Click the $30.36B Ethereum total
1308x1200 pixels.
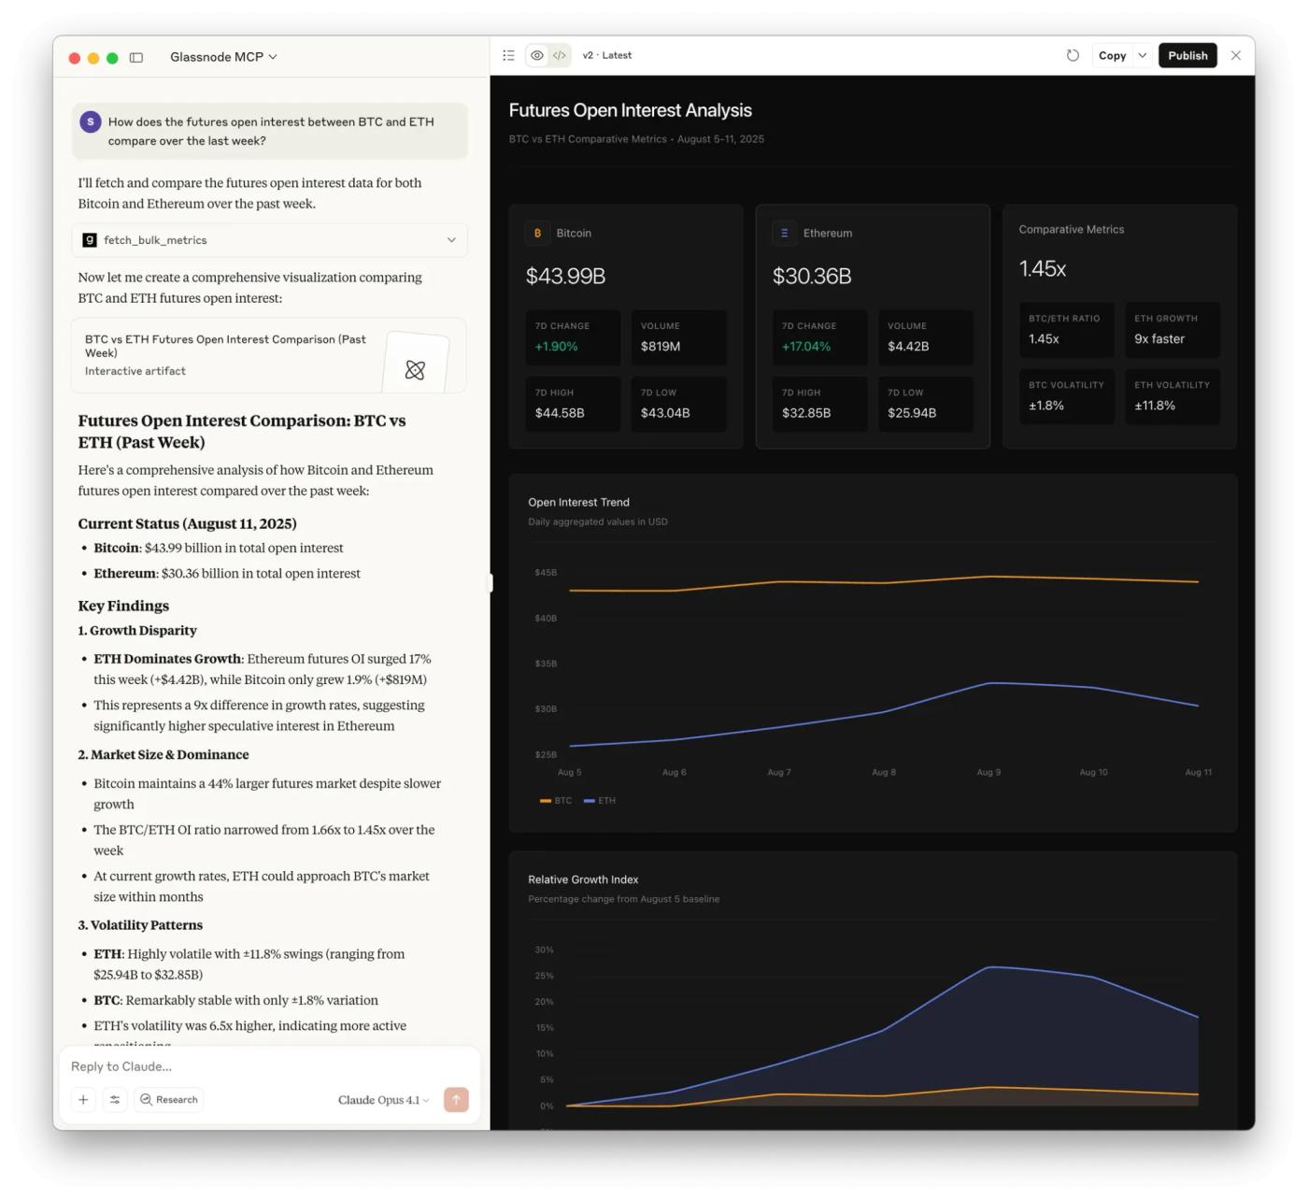tap(812, 277)
